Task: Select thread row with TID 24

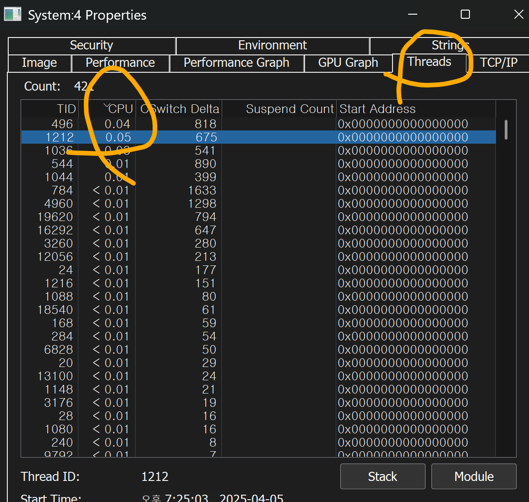Action: 258,270
